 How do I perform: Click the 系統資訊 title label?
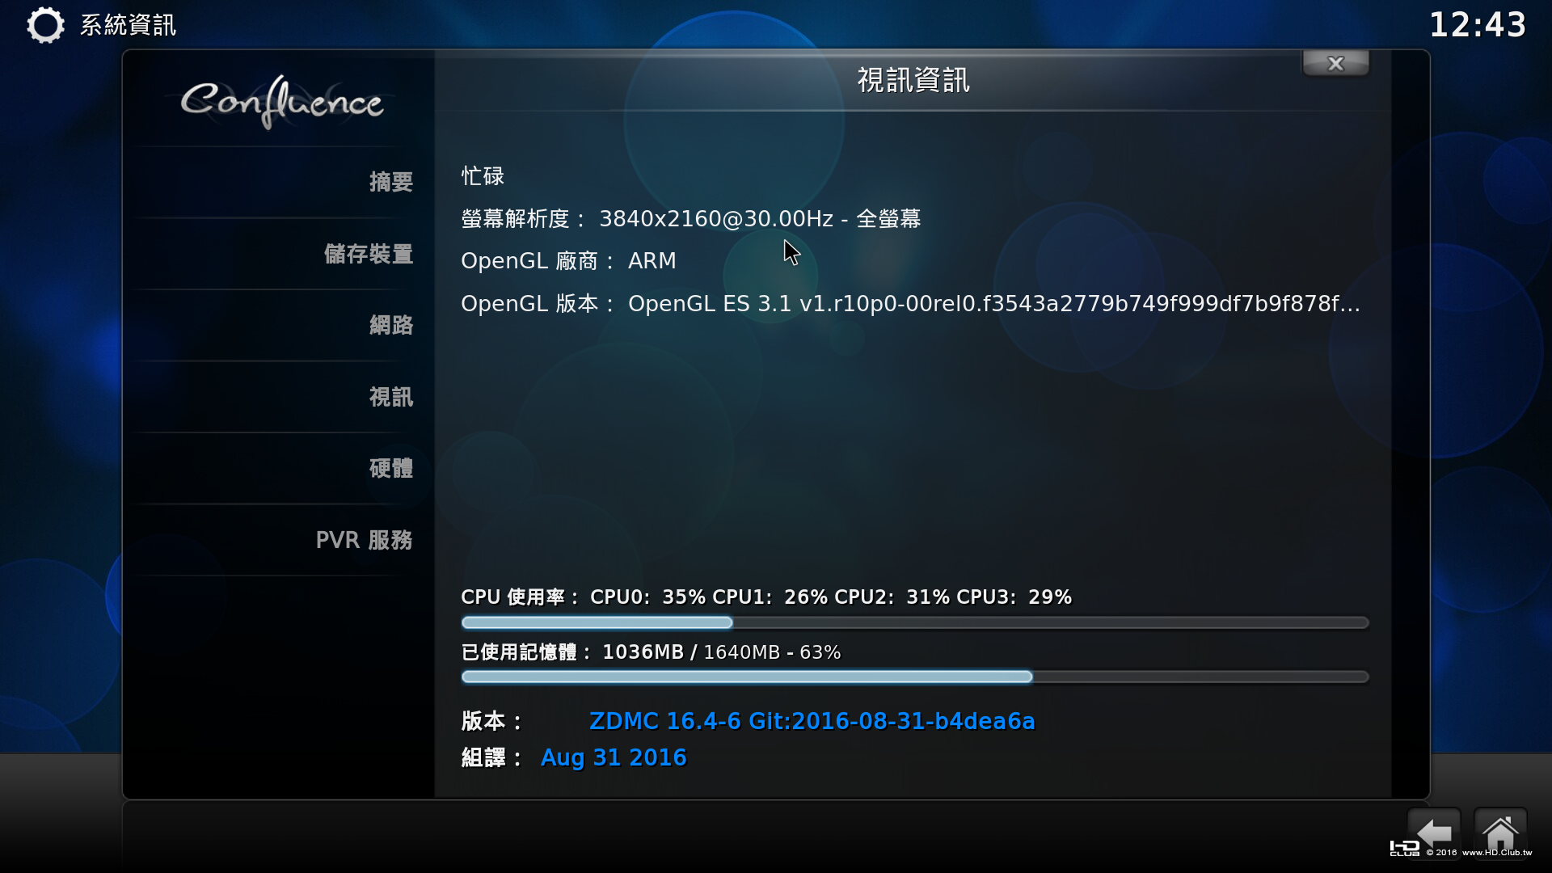[128, 25]
